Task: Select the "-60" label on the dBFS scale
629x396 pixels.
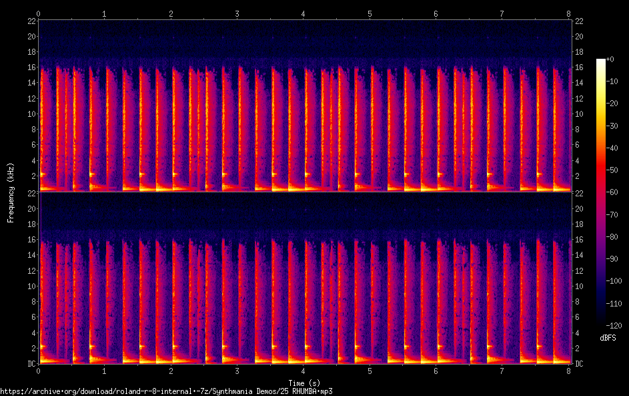Action: 612,192
